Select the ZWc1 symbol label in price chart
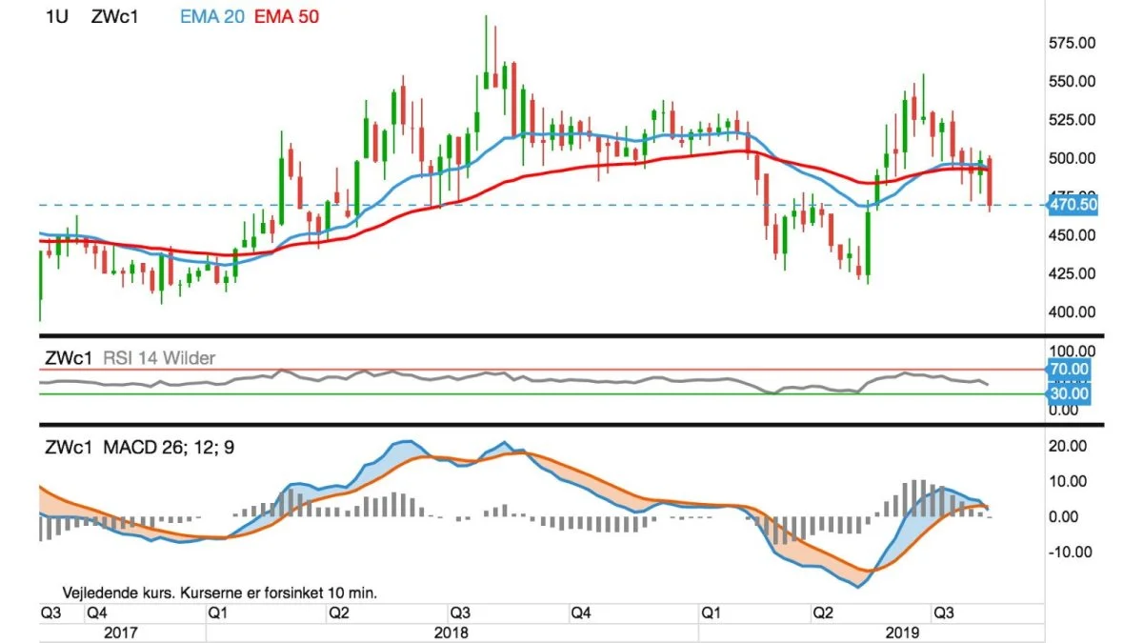 115,16
